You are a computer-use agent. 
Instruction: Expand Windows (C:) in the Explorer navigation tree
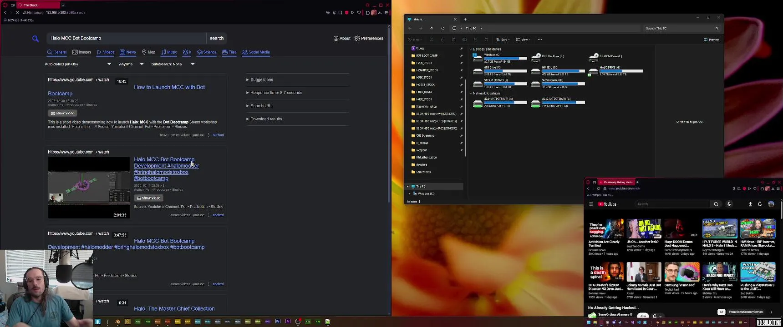[x=409, y=194]
